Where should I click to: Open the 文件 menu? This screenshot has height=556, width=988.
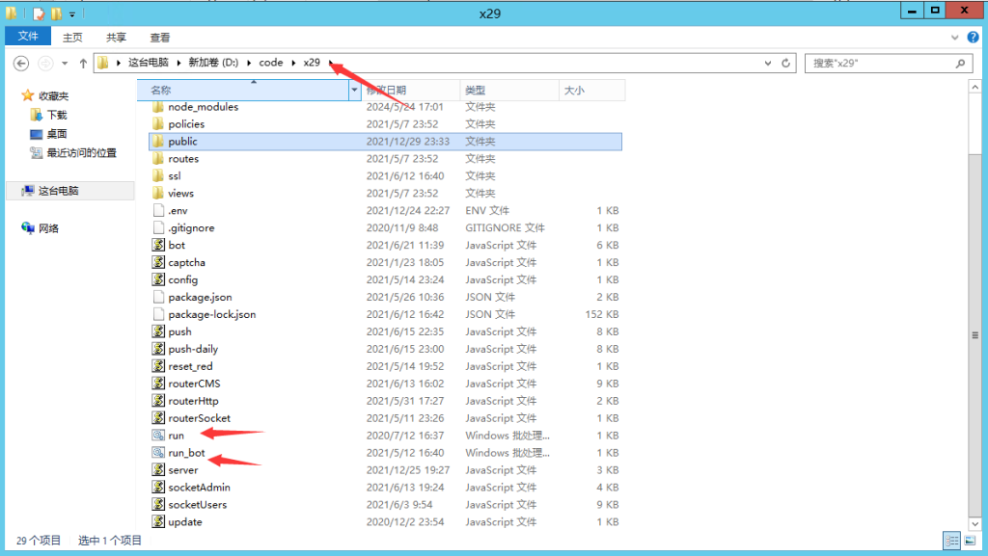[x=28, y=37]
